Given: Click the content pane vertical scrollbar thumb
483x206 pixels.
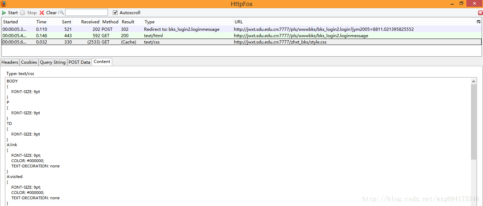Looking at the screenshot, I should click(x=474, y=122).
